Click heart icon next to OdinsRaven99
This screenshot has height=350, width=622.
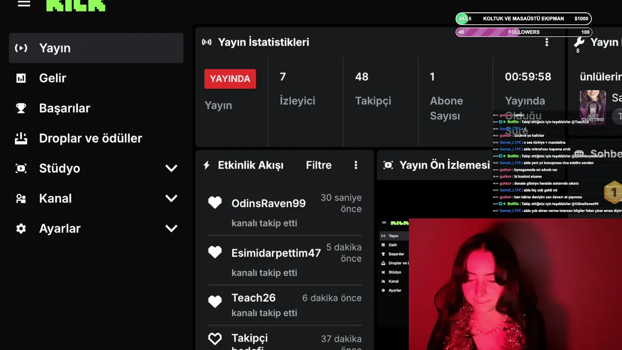[x=215, y=203]
